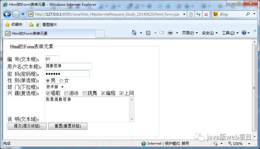Click the Home page icon

134,33
